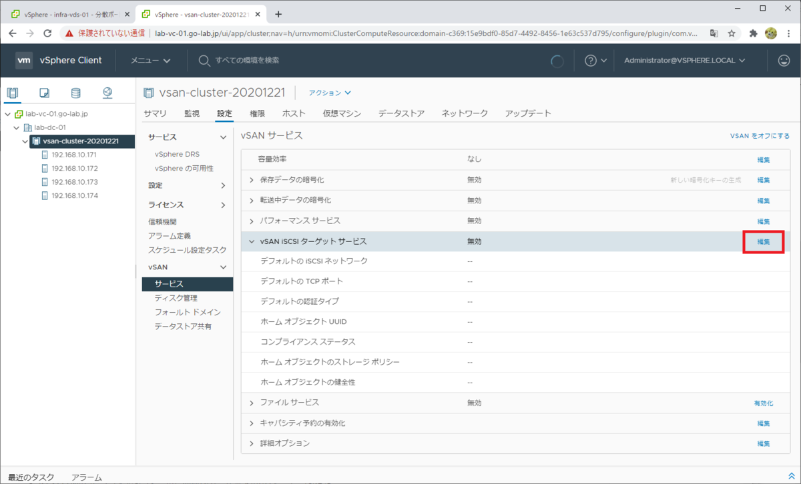Expand the 転送中データの暗号化 row
Viewport: 801px width, 484px height.
252,200
